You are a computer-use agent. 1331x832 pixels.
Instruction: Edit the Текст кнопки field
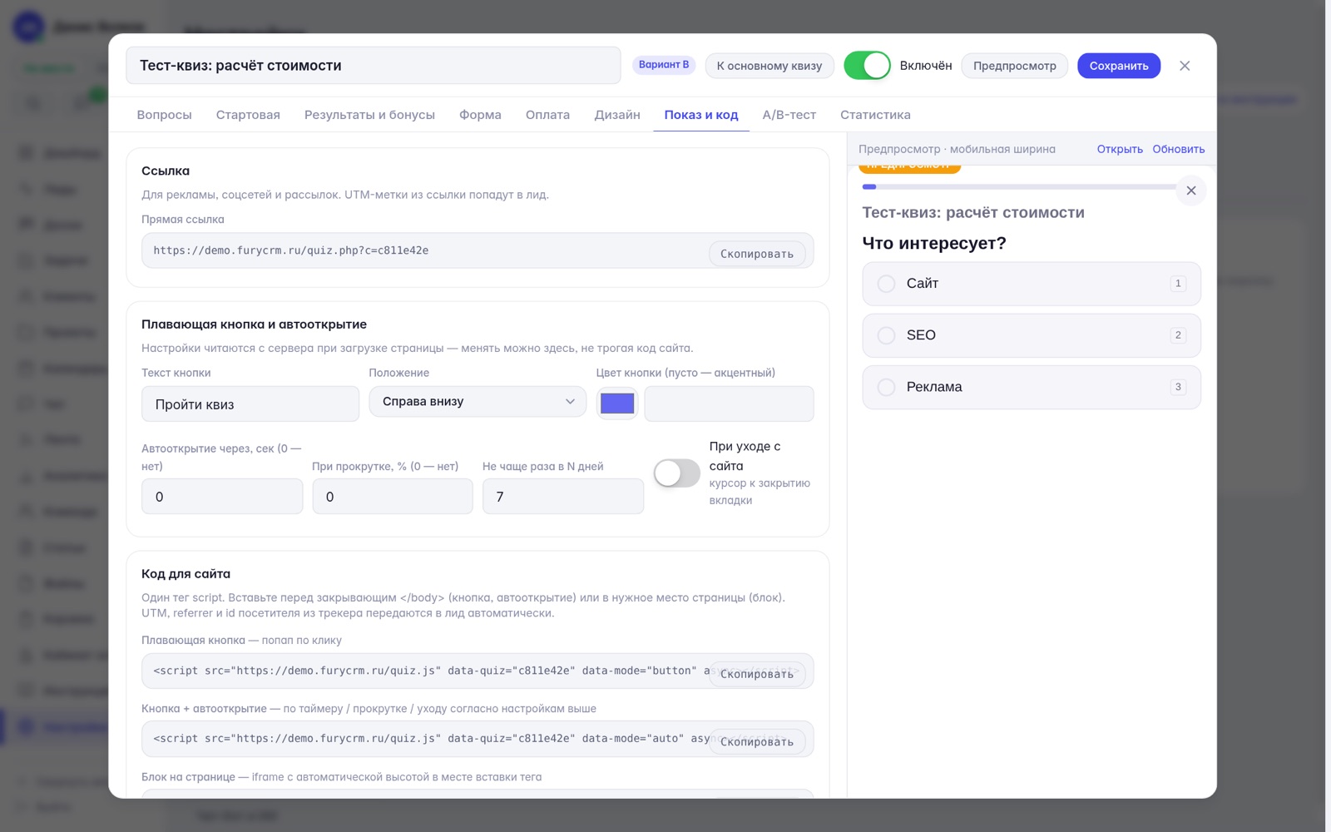click(250, 404)
